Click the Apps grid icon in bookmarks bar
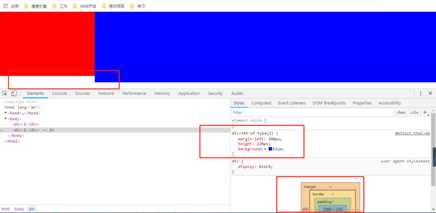Viewport: 436px width, 213px height. coord(5,6)
